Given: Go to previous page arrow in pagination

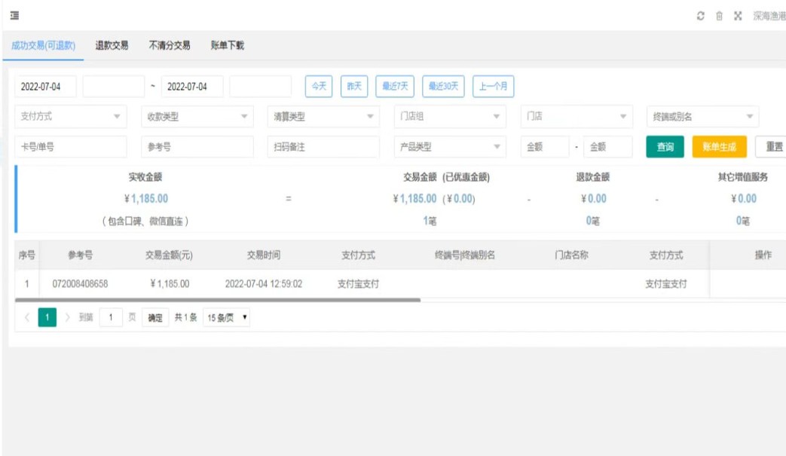Looking at the screenshot, I should 27,318.
